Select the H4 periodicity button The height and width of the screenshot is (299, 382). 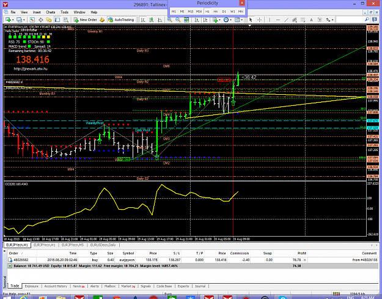pos(216,12)
